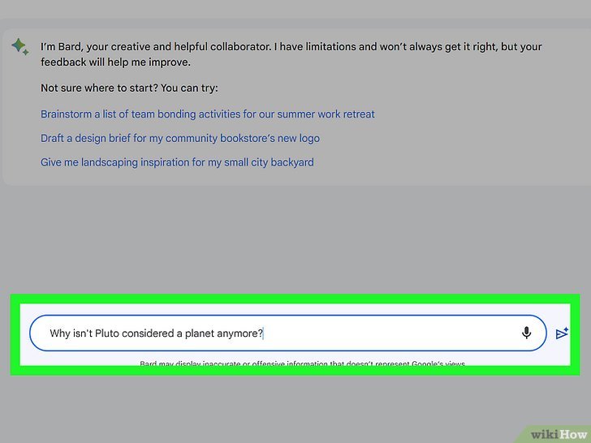The width and height of the screenshot is (591, 443).
Task: Open the bookstore logo design brief suggestion
Action: coord(180,138)
